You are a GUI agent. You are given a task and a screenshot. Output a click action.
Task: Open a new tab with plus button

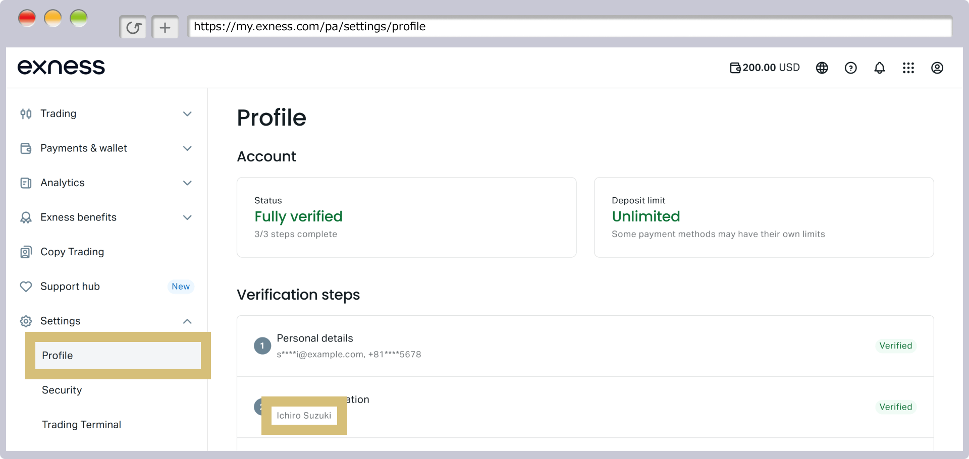pos(165,27)
